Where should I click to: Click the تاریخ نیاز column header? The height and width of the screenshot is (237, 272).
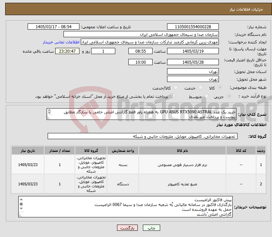click(28, 151)
